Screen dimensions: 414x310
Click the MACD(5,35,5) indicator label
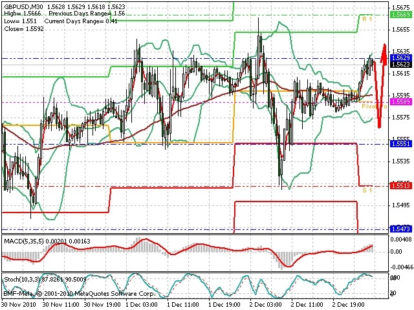tap(24, 241)
